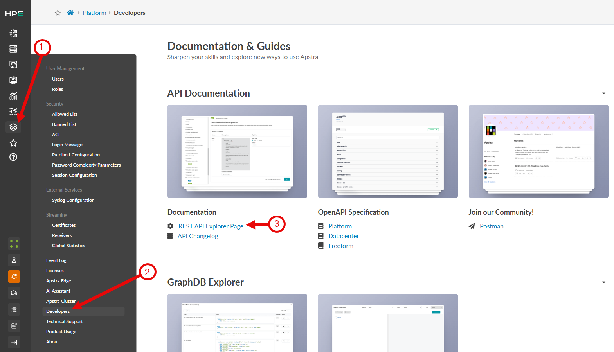
Task: Open the ACL menu item
Action: 56,135
